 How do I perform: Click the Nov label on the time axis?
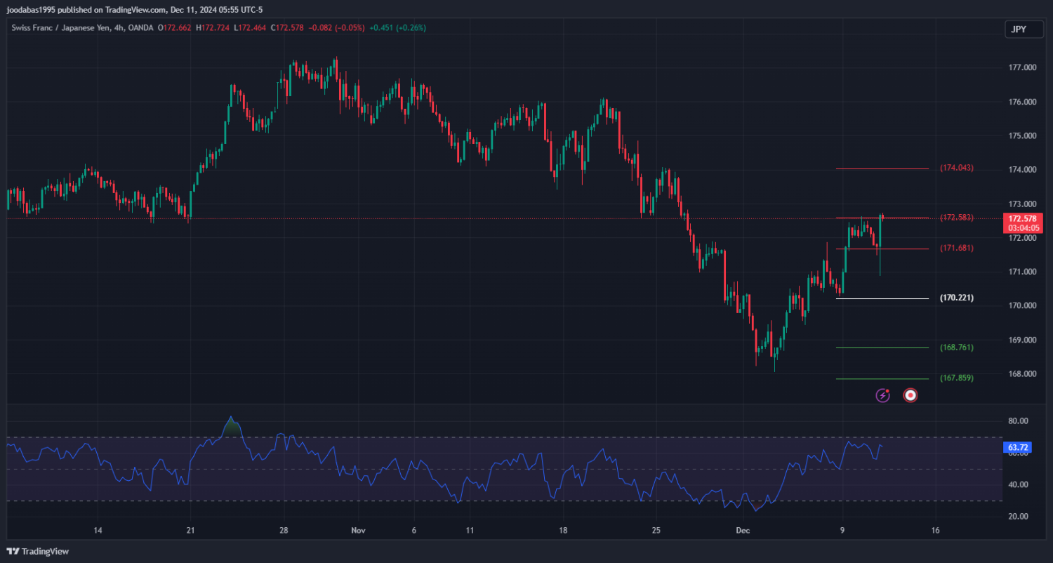tap(359, 530)
